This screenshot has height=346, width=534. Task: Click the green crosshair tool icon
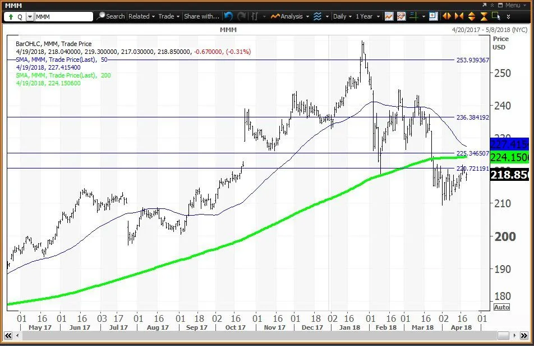coord(414,16)
